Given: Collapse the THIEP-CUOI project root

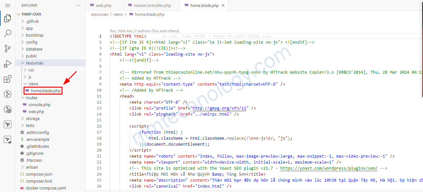Looking at the screenshot, I should tap(31, 14).
